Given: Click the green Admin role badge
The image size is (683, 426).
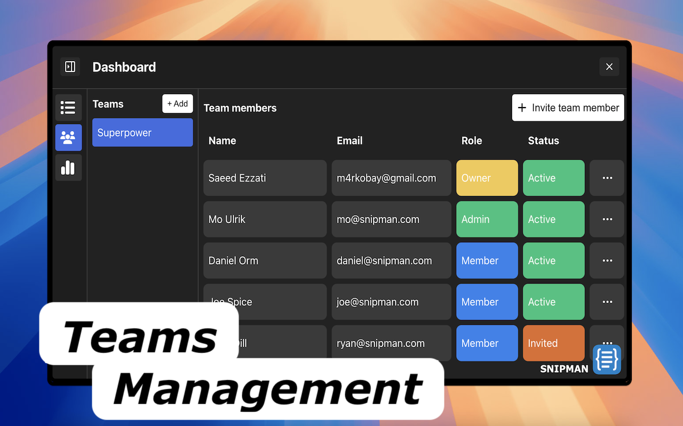Looking at the screenshot, I should pos(487,219).
